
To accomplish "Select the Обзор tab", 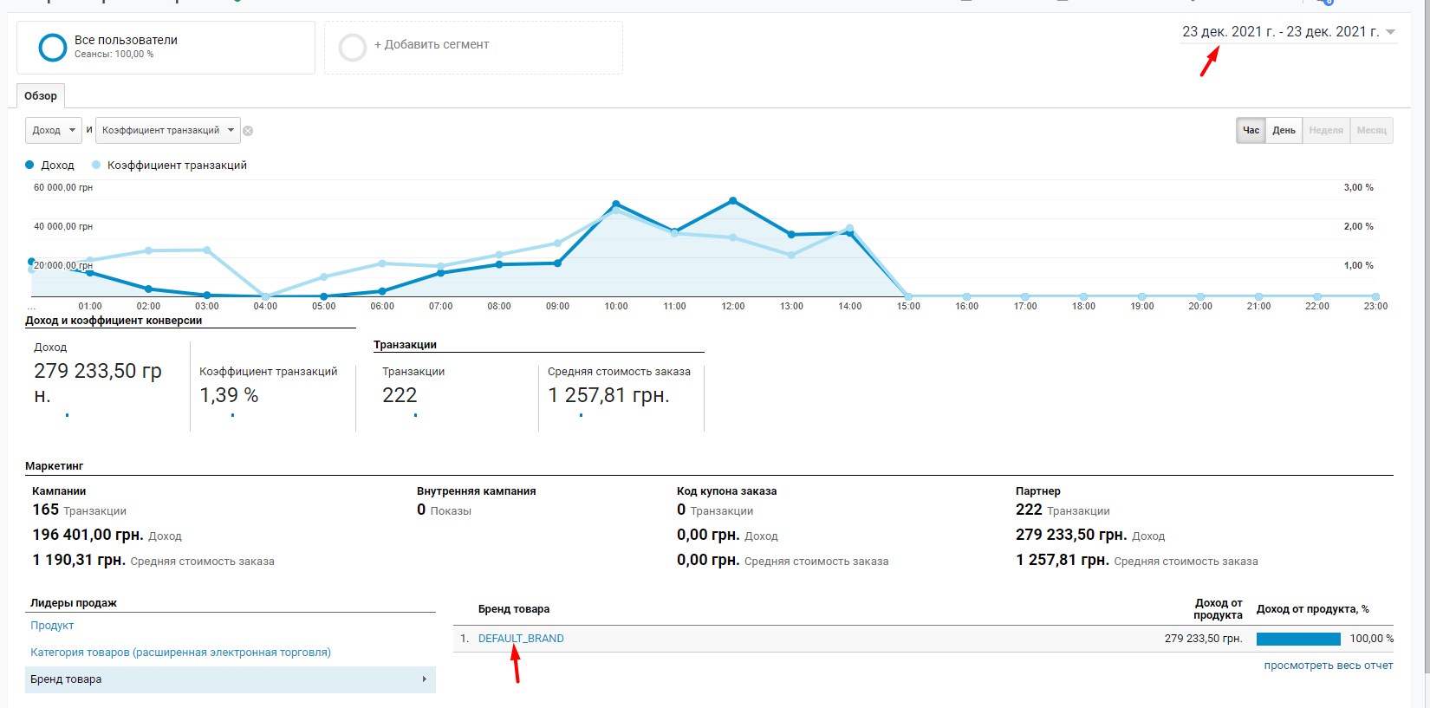I will click(41, 96).
